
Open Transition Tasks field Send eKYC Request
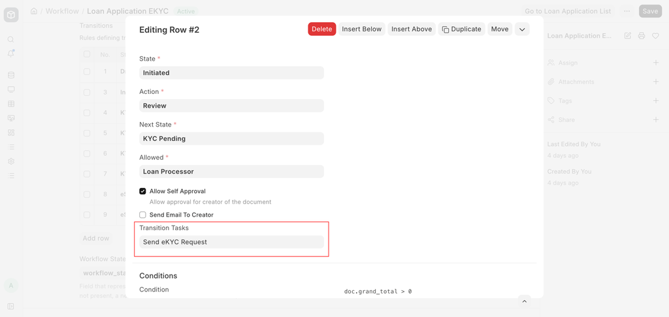click(232, 242)
